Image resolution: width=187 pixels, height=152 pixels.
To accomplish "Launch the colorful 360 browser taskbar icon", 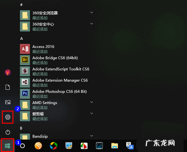I will tap(54, 146).
